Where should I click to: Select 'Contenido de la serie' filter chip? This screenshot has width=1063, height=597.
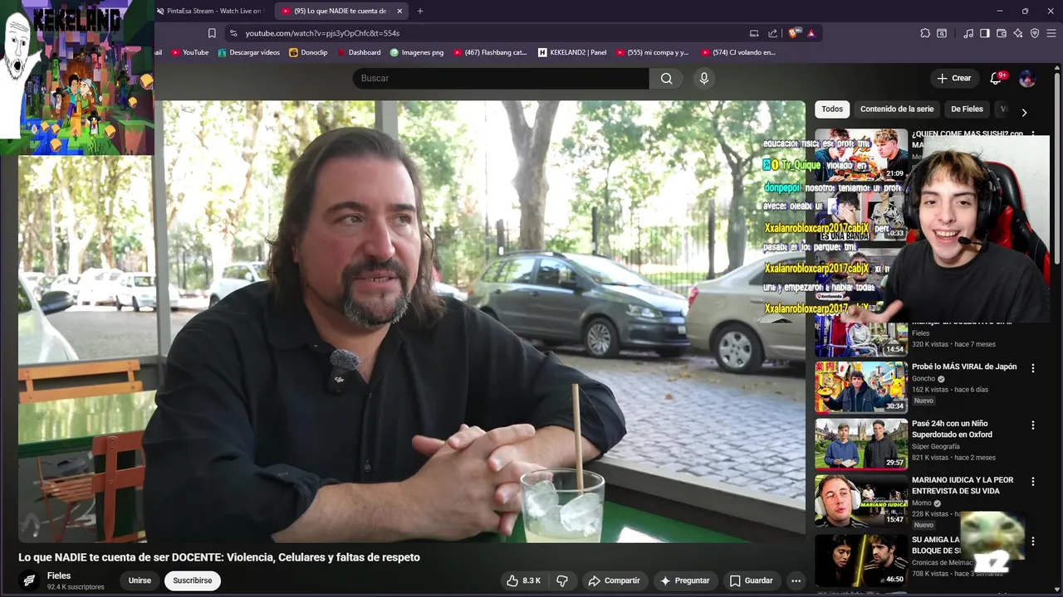tap(897, 109)
